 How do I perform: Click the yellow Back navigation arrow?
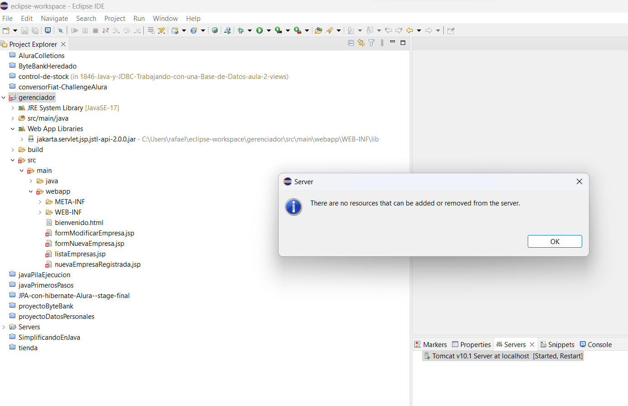(x=410, y=30)
